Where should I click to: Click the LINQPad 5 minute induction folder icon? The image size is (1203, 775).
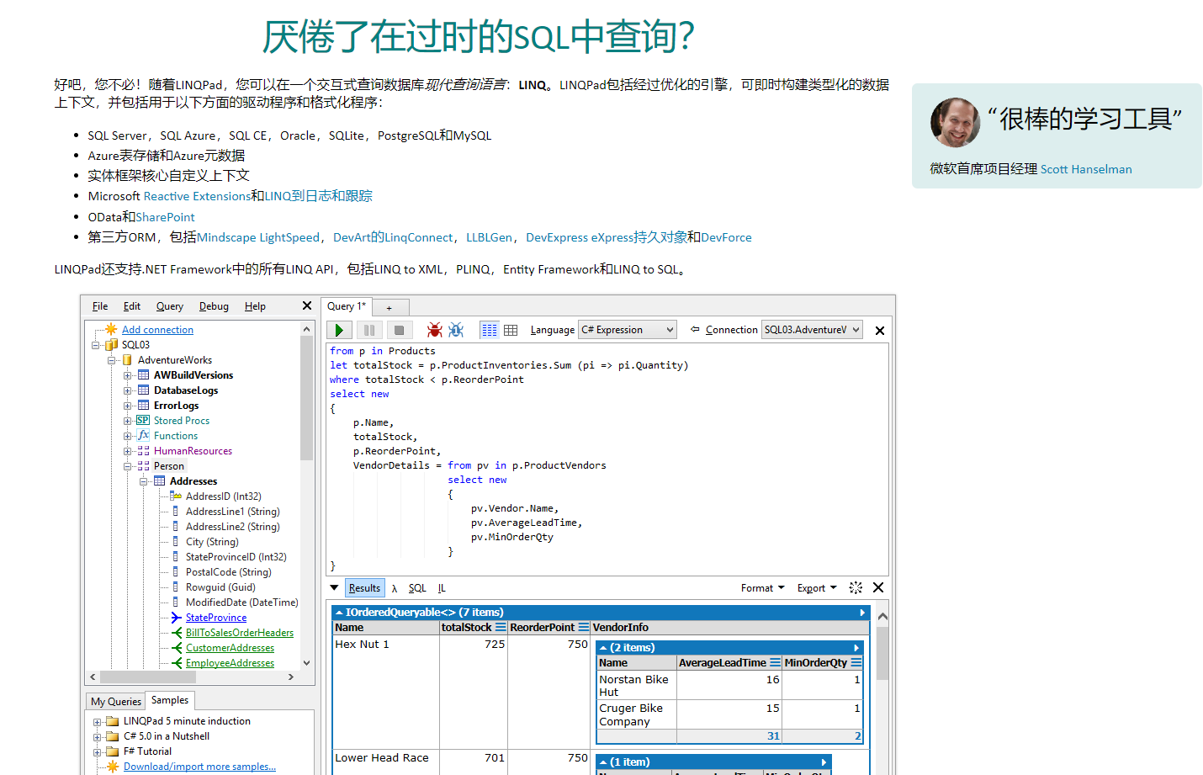pyautogui.click(x=112, y=721)
